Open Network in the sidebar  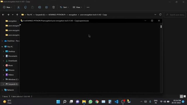pos(9,90)
